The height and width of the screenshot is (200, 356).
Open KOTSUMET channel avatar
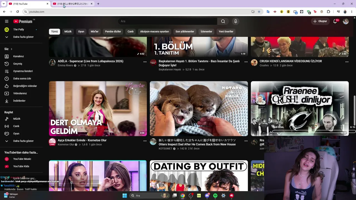tap(153, 142)
